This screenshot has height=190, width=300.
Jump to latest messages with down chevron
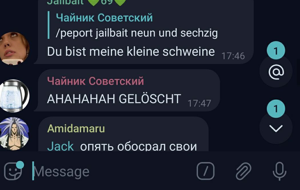click(276, 128)
